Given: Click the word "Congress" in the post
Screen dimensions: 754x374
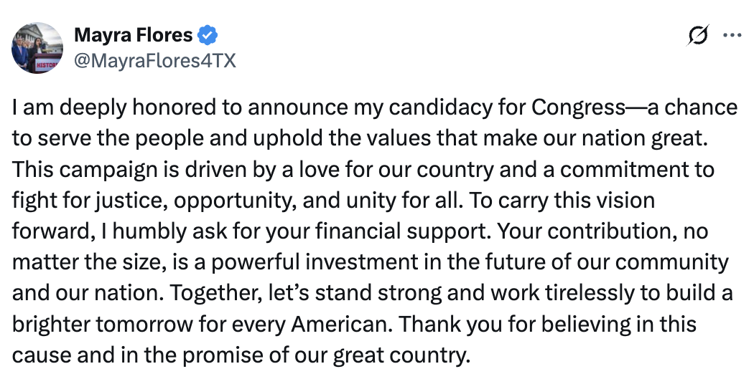Looking at the screenshot, I should click(x=578, y=108).
